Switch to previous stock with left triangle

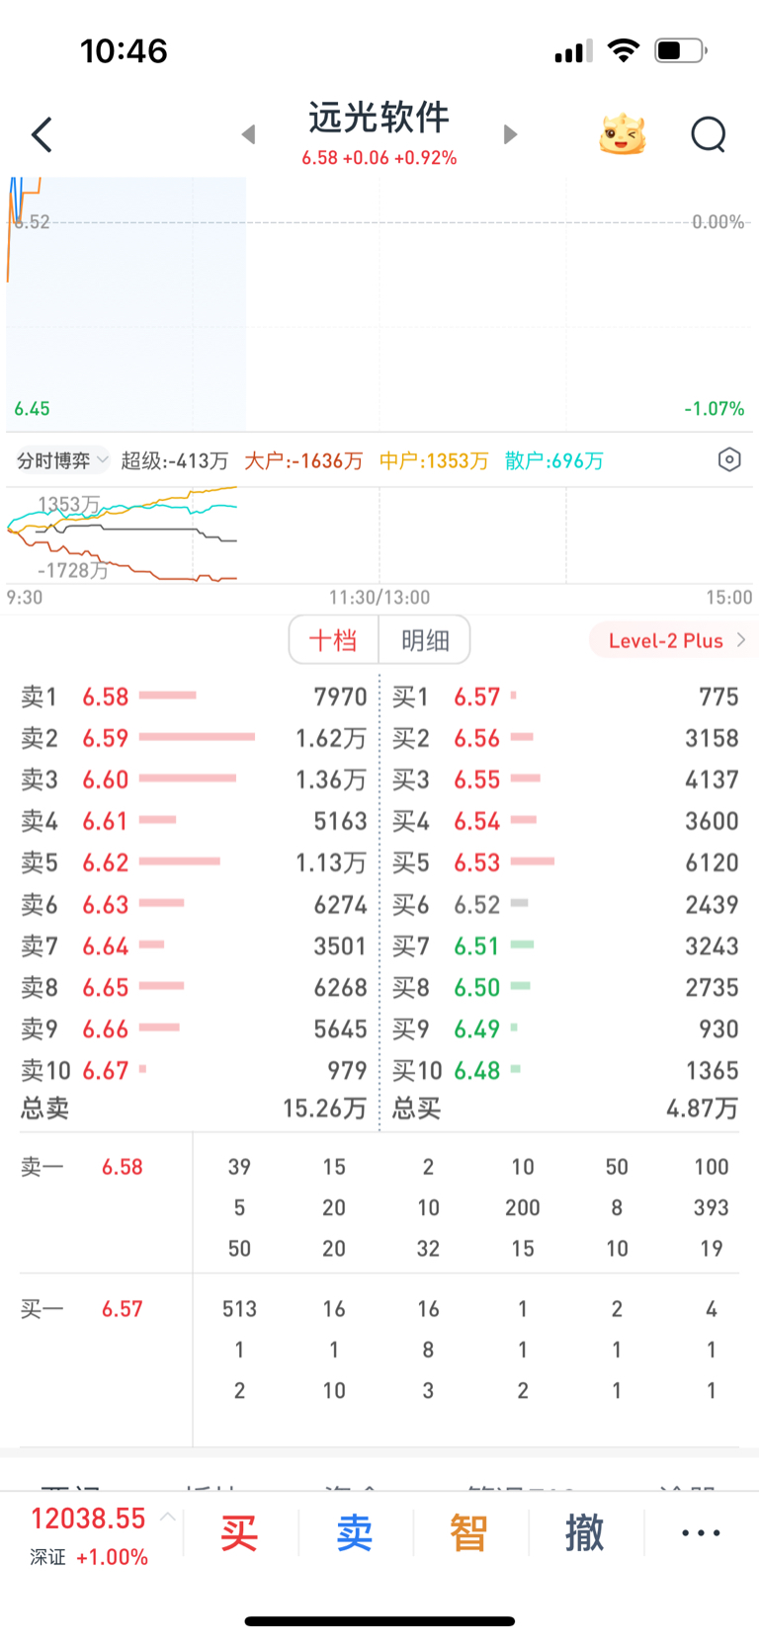[249, 134]
